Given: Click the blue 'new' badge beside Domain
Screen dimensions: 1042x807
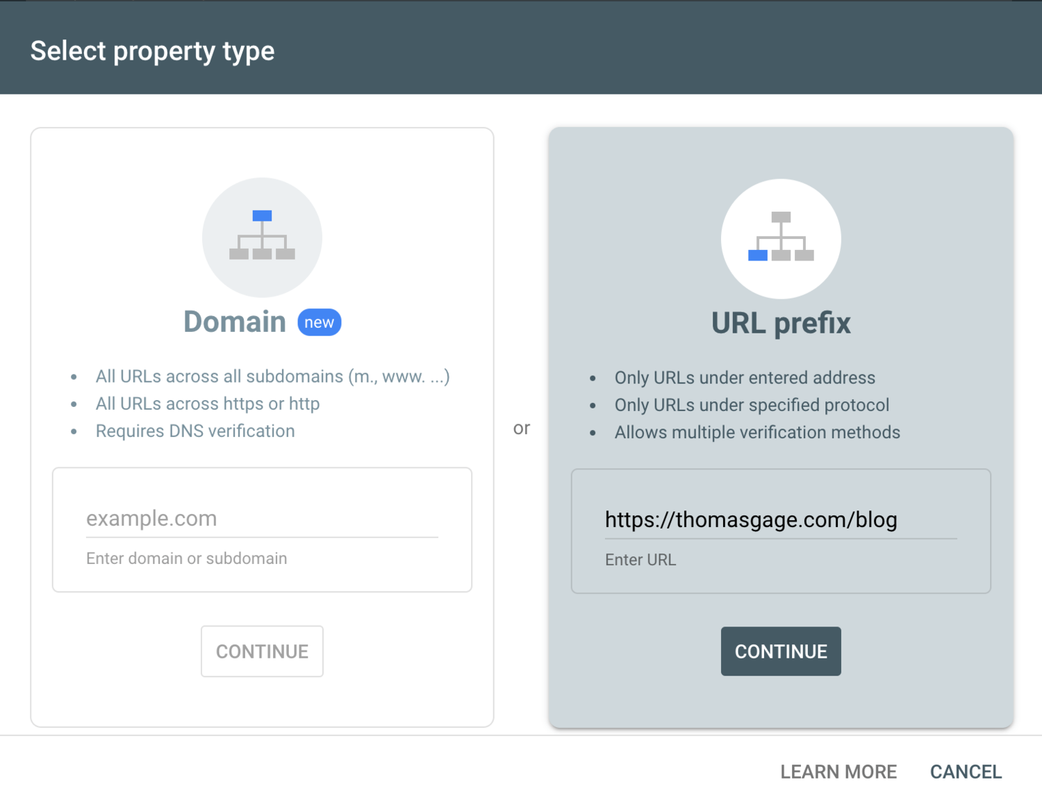Looking at the screenshot, I should [319, 322].
